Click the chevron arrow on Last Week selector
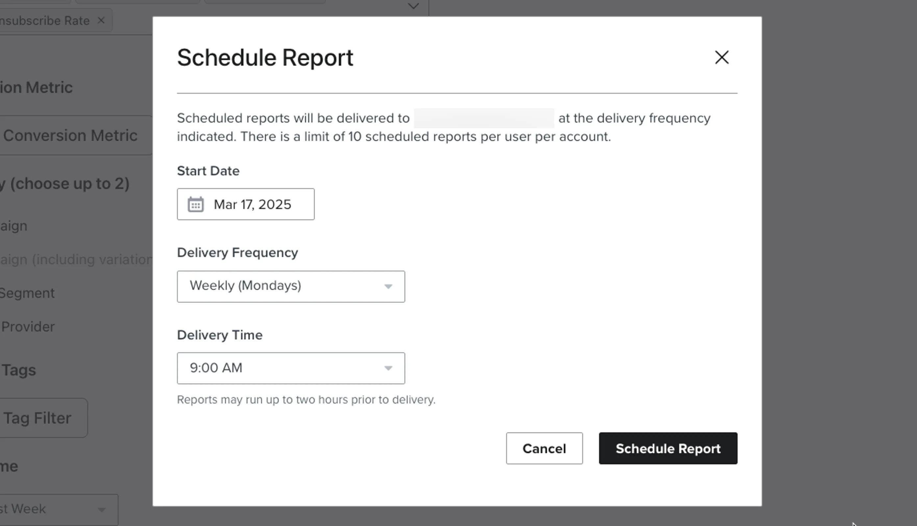This screenshot has height=526, width=917. (x=101, y=509)
